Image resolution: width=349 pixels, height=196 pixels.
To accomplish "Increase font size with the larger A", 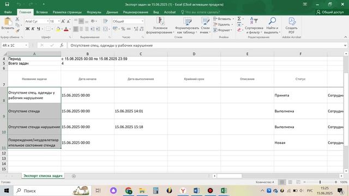I will [63, 21].
